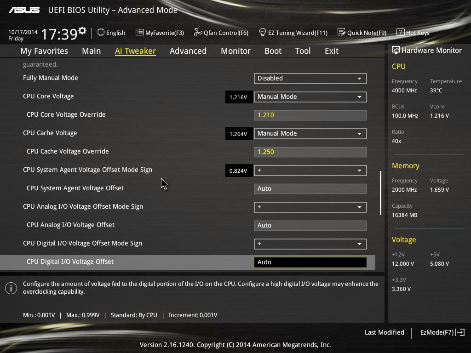Open MyFavorite(F3) list icon
The image size is (471, 353).
(139, 33)
